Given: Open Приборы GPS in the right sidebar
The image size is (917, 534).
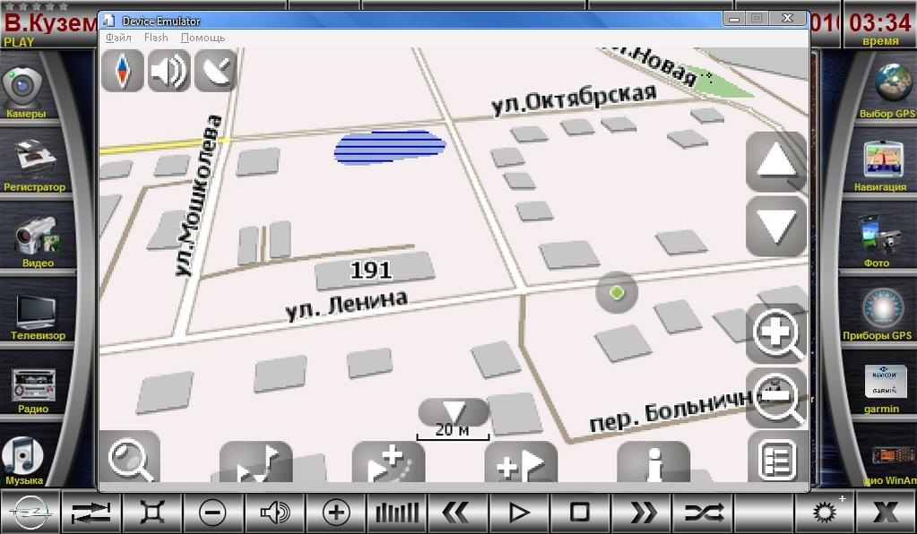Looking at the screenshot, I should coord(878,314).
